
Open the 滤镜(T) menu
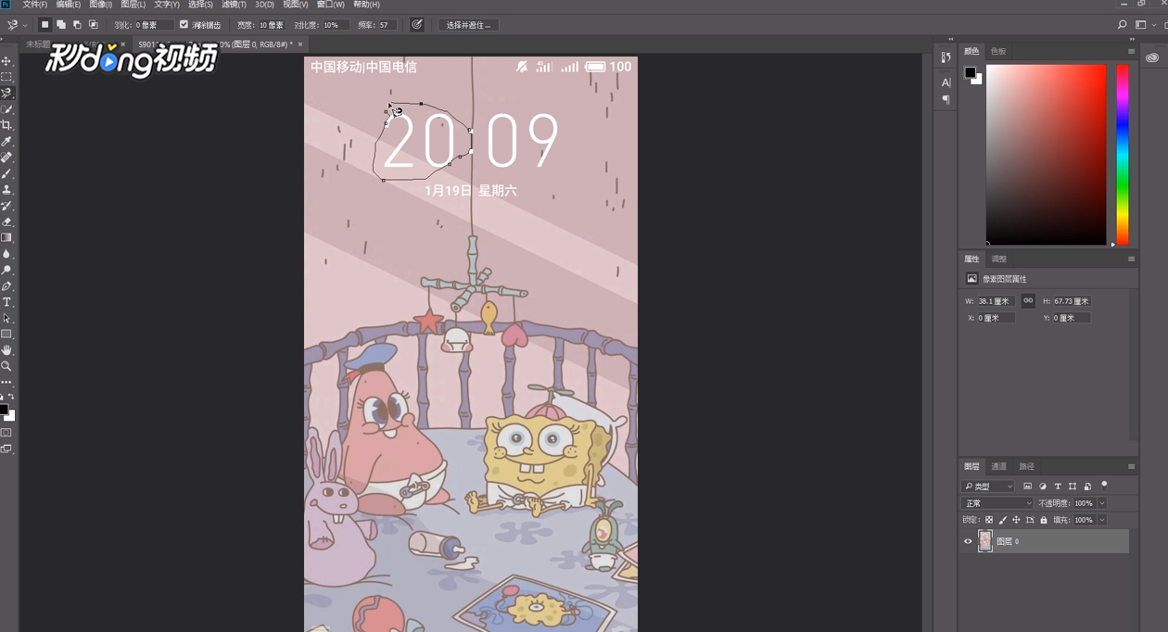(x=234, y=5)
